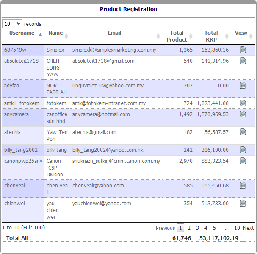Open the view icon for chienwei
This screenshot has width=257, height=254.
[x=243, y=204]
